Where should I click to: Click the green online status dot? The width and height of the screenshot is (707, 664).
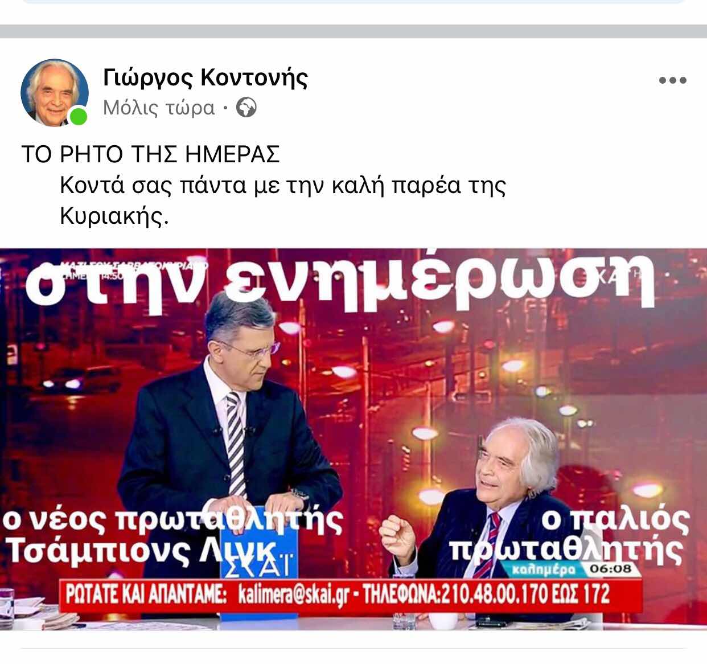tap(78, 117)
